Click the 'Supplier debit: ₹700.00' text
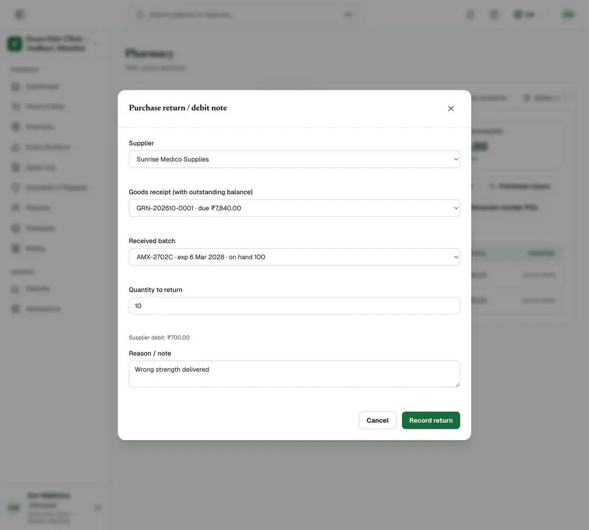 point(159,338)
